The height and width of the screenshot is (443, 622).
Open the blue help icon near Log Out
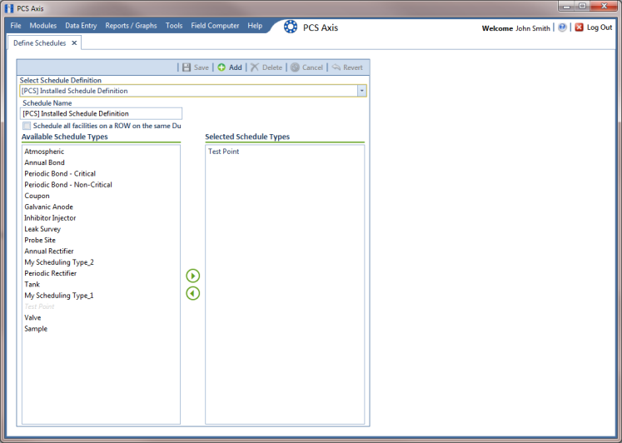[x=562, y=27]
